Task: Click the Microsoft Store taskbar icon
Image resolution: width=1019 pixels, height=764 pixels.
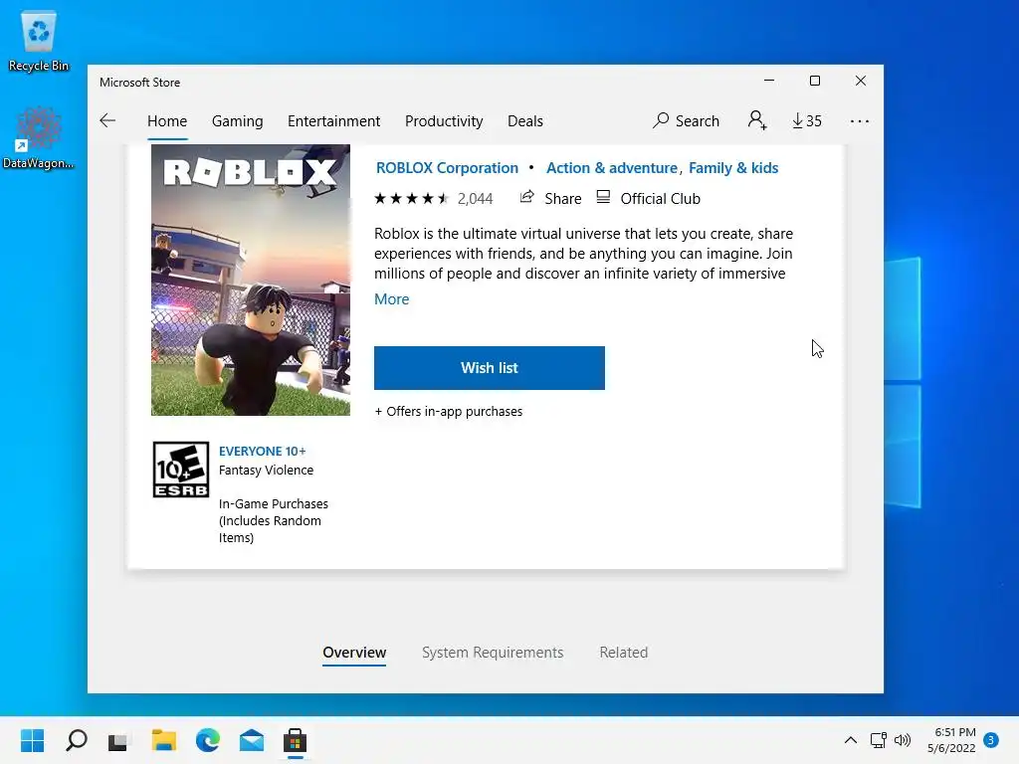Action: (295, 740)
